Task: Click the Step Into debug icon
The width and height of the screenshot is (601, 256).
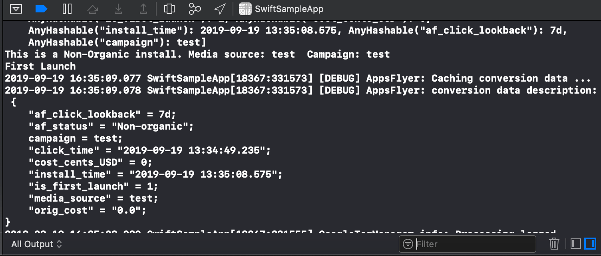Action: click(x=118, y=8)
